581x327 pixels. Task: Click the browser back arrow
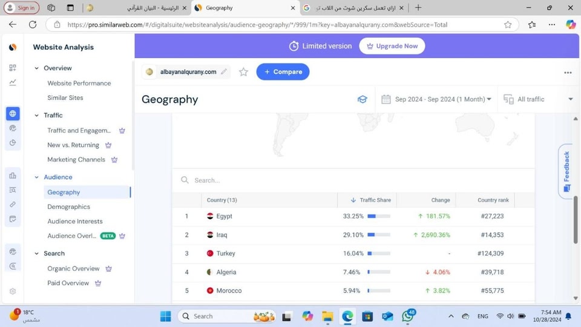[x=13, y=24]
